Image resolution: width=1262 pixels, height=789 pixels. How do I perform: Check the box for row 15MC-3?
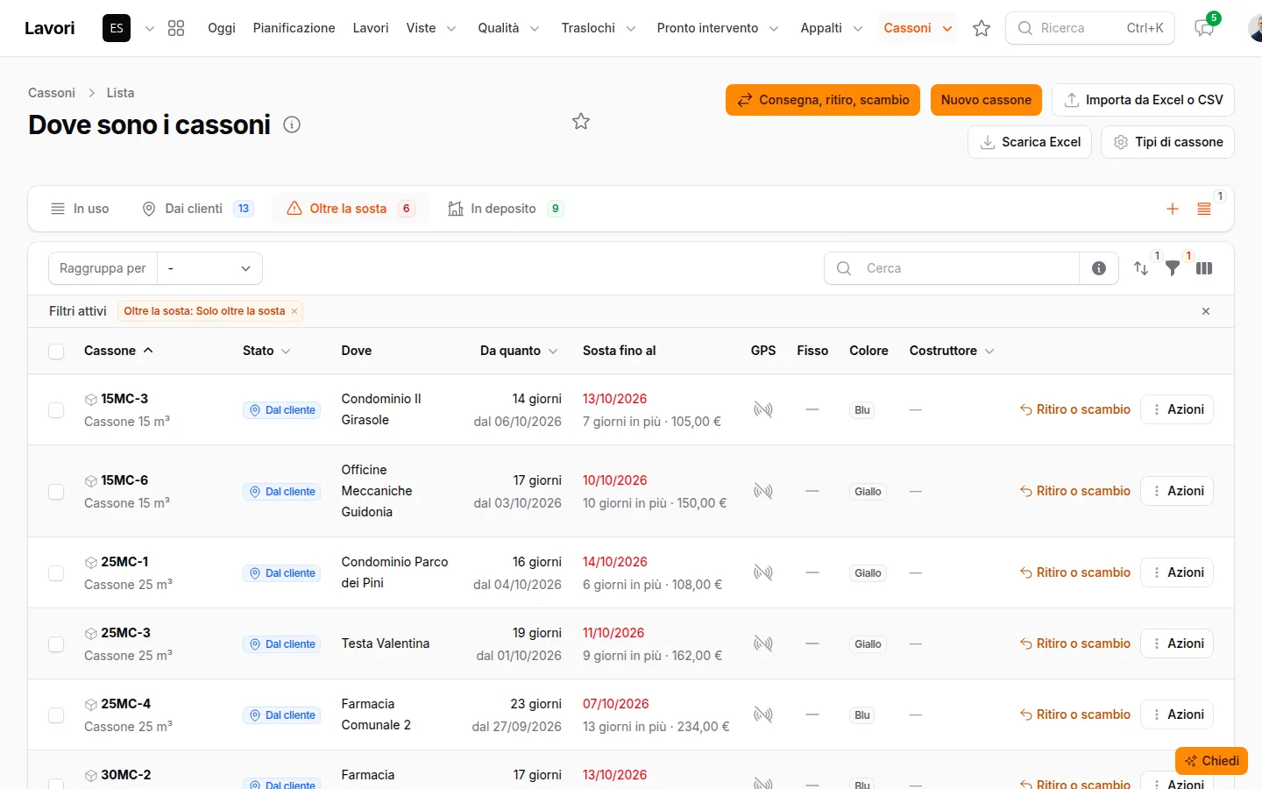coord(56,410)
